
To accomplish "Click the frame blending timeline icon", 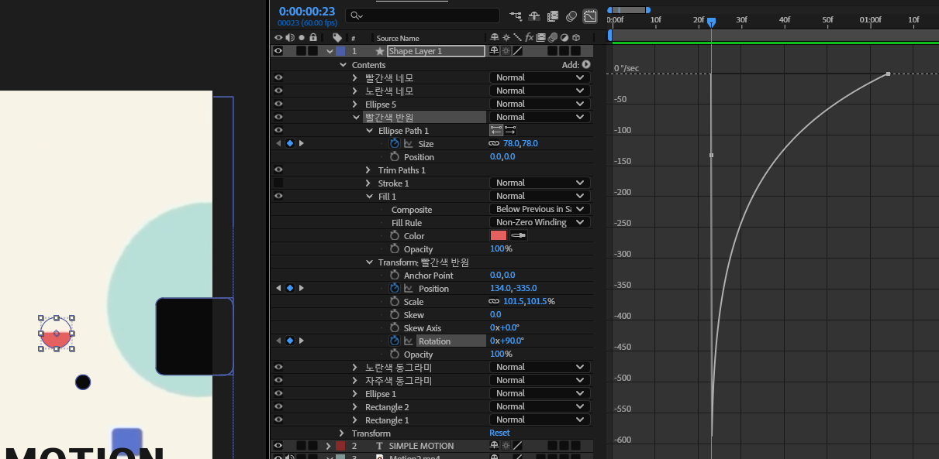I will tap(553, 15).
